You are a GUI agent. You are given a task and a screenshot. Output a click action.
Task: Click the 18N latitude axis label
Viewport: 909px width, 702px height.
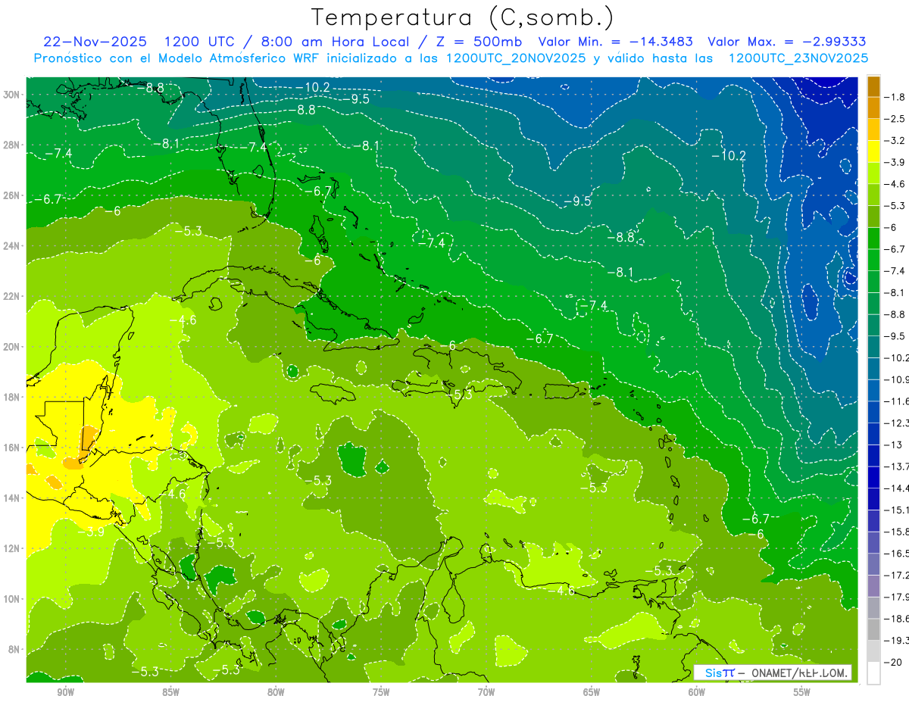(x=11, y=397)
